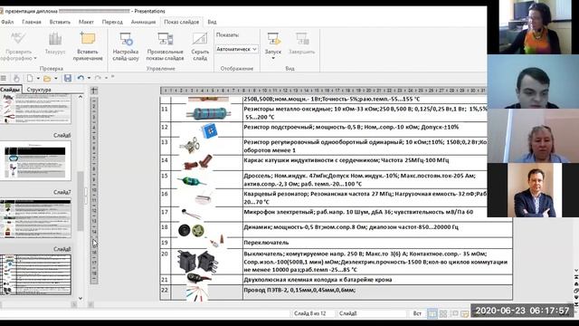The image size is (579, 326).
Task: Click 'Переключатель' text in row 19
Action: point(266,243)
